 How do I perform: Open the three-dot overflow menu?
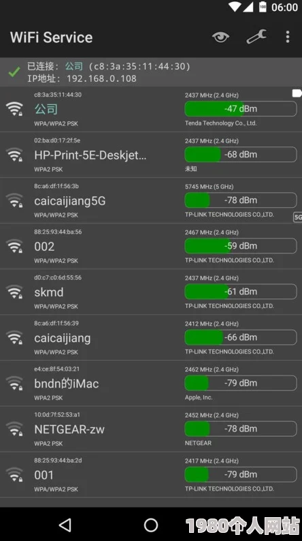(x=288, y=37)
